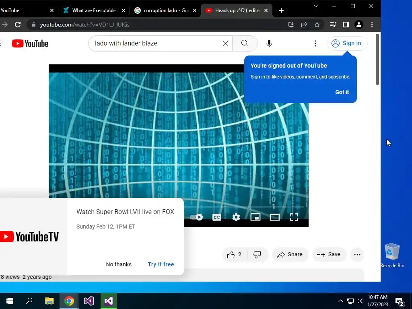Select the 'Heads up :^D' YouTube tab
The height and width of the screenshot is (309, 412).
point(237,10)
